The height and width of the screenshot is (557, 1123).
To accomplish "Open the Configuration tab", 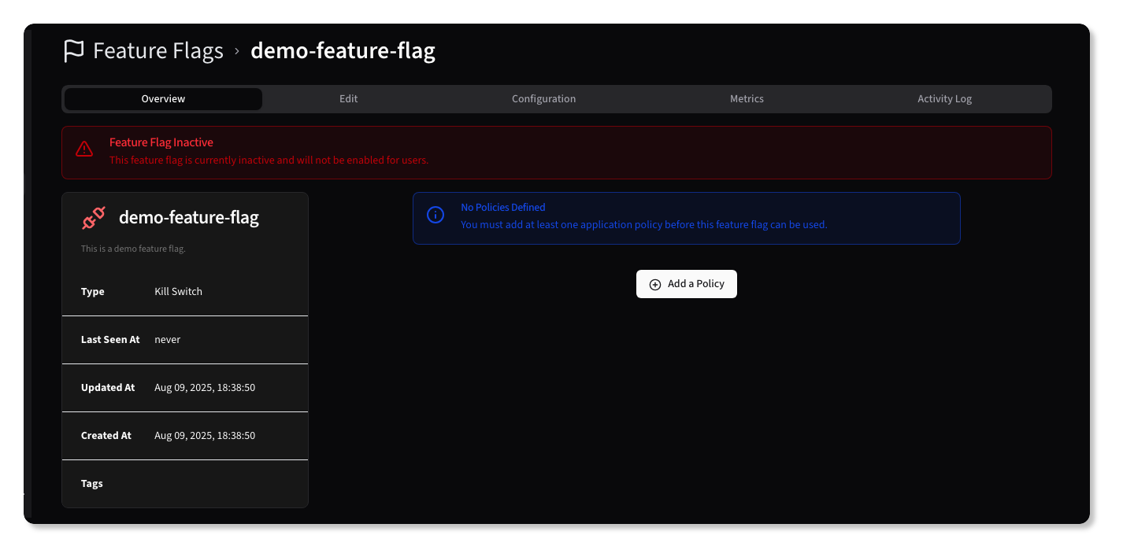I will [x=543, y=99].
